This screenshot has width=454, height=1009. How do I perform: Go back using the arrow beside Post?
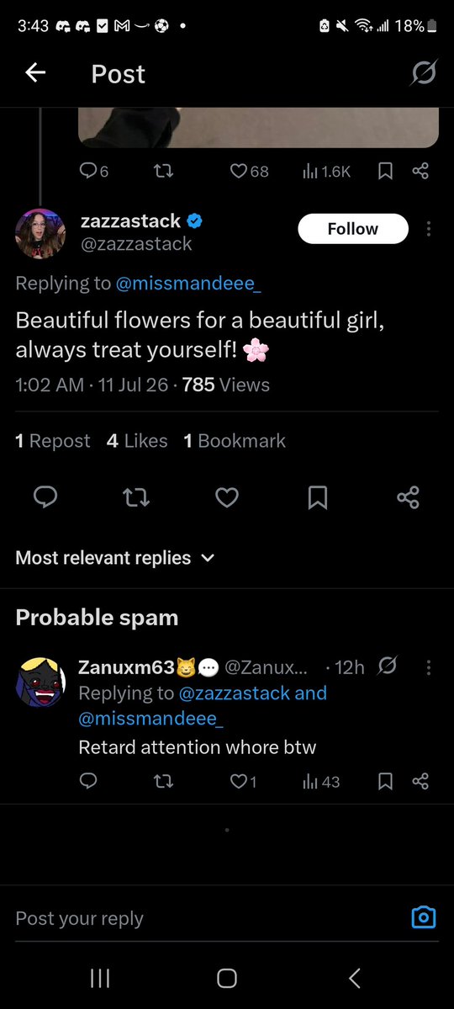coord(35,73)
